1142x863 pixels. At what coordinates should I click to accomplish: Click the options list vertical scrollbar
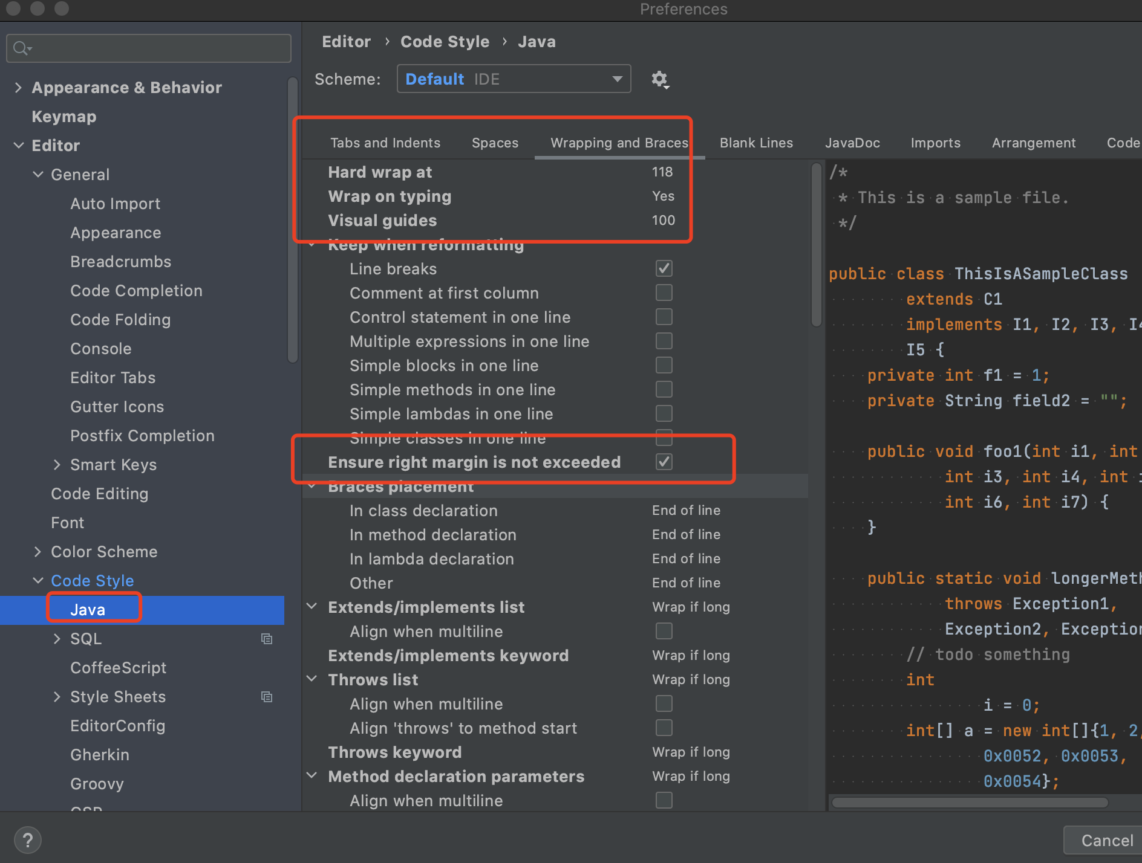tap(816, 245)
